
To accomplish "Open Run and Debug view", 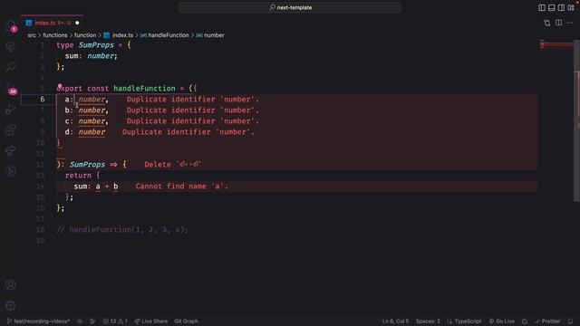I will pyautogui.click(x=11, y=109).
